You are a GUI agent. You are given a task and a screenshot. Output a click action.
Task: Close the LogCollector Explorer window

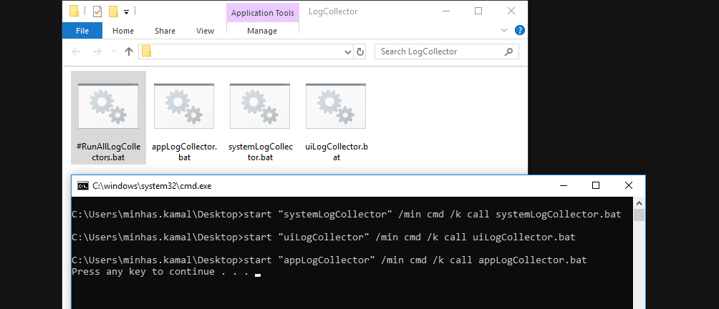coord(511,11)
